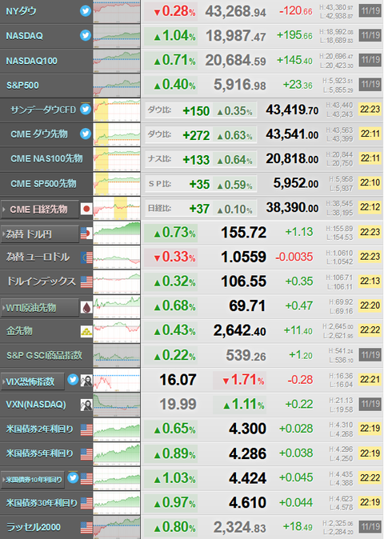
Task: Click the NASDAQ100 percentage 0.71%
Action: (x=174, y=61)
